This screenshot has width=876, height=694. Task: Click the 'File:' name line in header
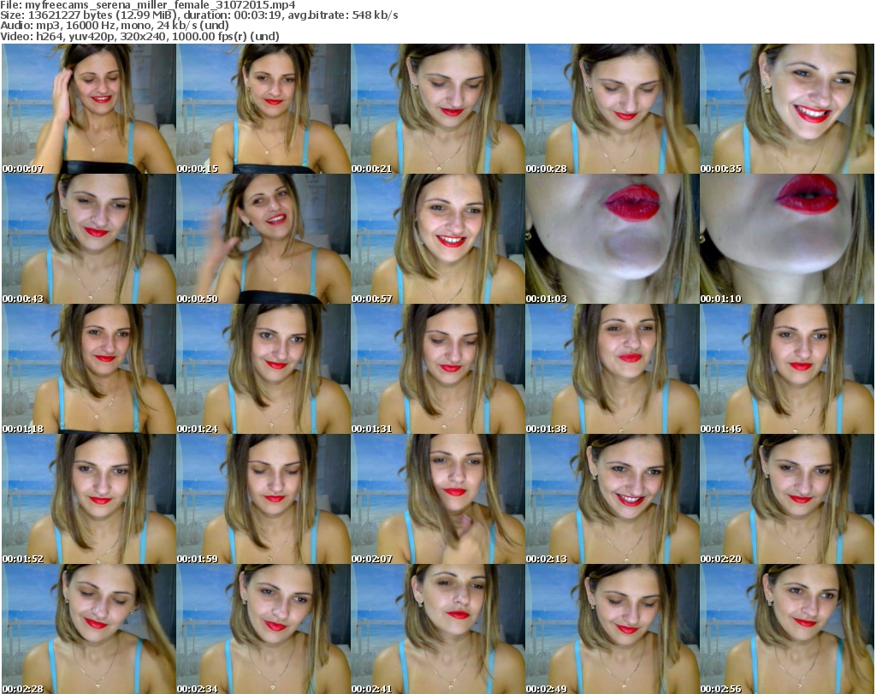[x=148, y=5]
